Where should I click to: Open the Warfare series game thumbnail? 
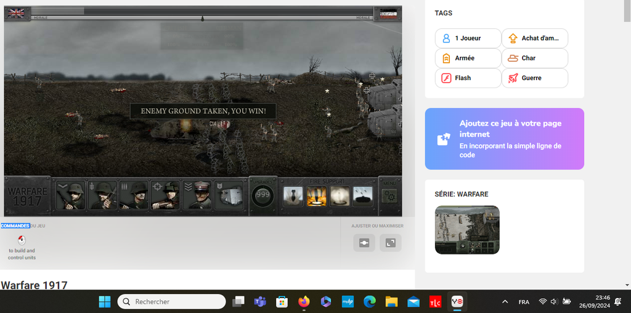click(x=467, y=230)
